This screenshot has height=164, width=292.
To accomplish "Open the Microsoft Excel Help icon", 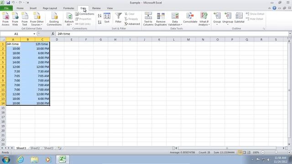I will pyautogui.click(x=274, y=8).
